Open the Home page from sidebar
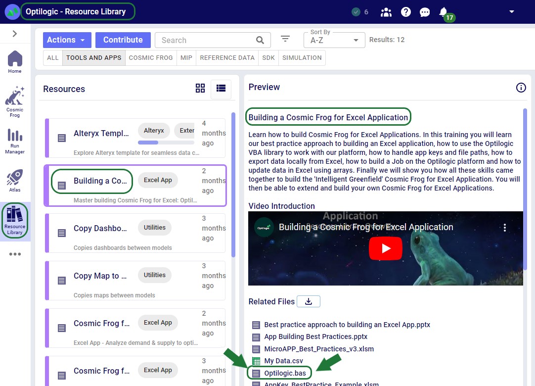 [x=15, y=62]
